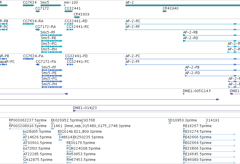Select EST SD10950.3prime

coord(182,120)
